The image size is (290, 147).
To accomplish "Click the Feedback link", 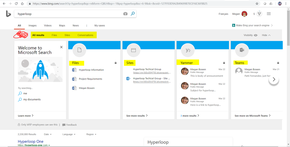I will [x=71, y=125].
